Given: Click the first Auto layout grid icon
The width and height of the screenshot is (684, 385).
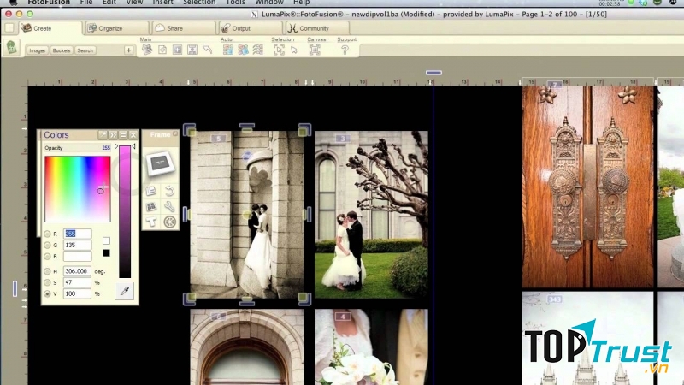Looking at the screenshot, I should pos(227,50).
